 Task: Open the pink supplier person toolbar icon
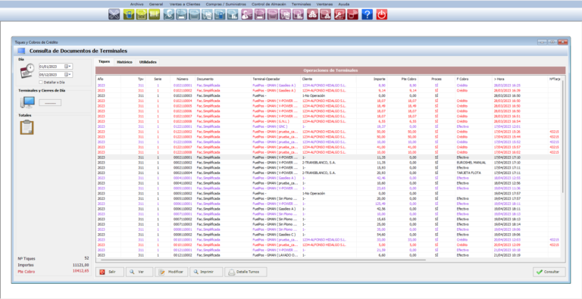[x=247, y=14]
